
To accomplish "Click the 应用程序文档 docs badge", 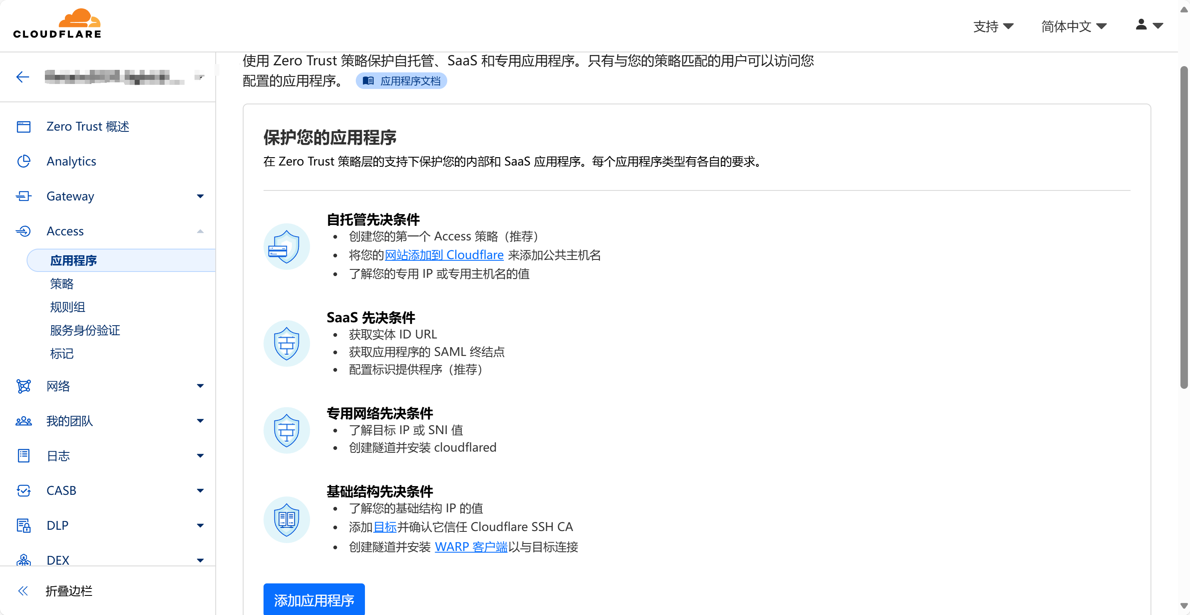I will [401, 82].
